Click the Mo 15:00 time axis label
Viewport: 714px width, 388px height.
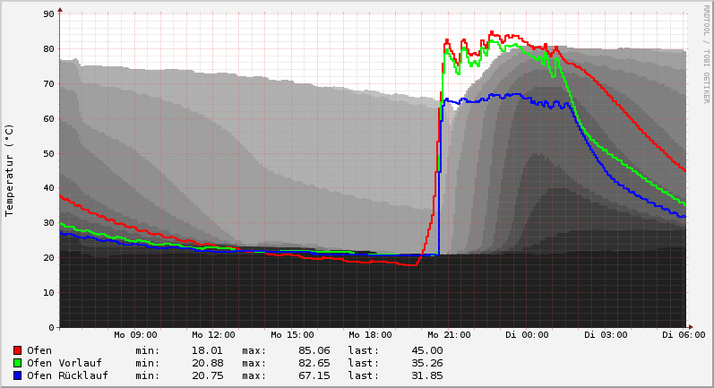click(x=292, y=335)
